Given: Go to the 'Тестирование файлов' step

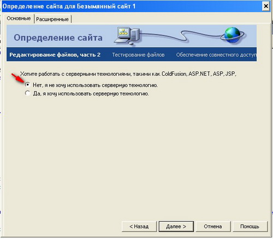Looking at the screenshot, I should [x=138, y=55].
